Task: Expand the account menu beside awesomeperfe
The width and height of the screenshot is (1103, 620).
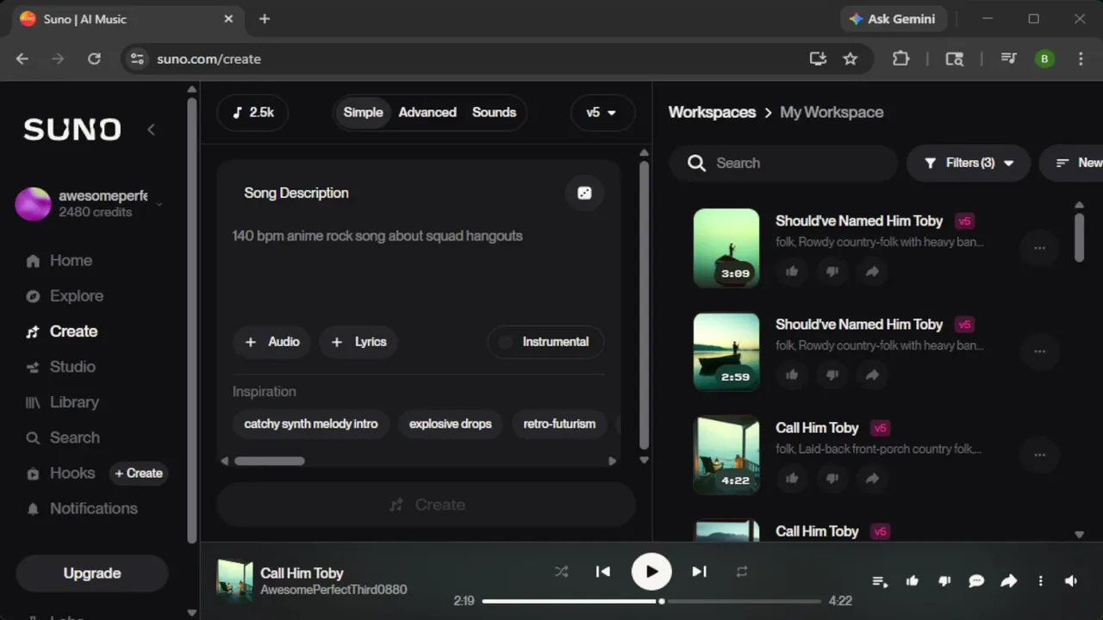Action: coord(159,204)
